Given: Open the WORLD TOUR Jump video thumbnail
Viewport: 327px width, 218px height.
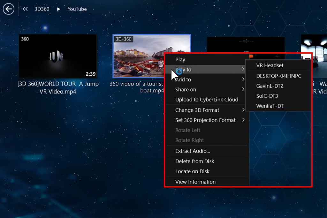Looking at the screenshot, I should 58,56.
